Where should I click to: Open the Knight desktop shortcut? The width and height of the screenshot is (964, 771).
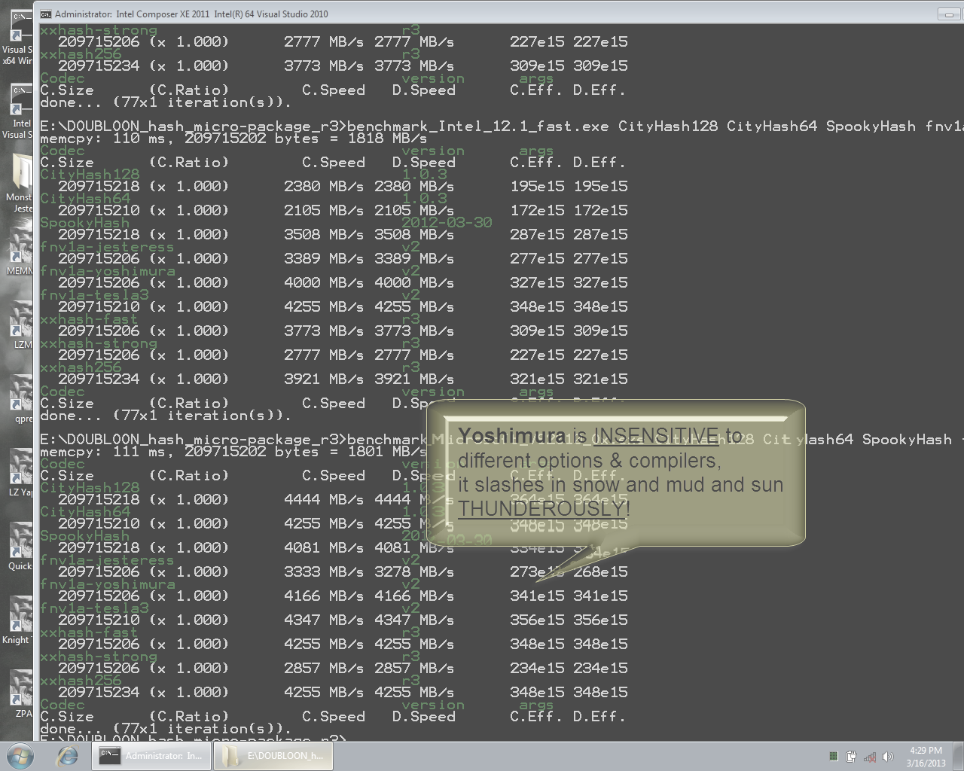[x=17, y=621]
